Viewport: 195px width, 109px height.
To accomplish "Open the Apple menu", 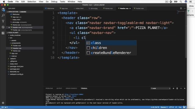I will [x=4, y=2].
